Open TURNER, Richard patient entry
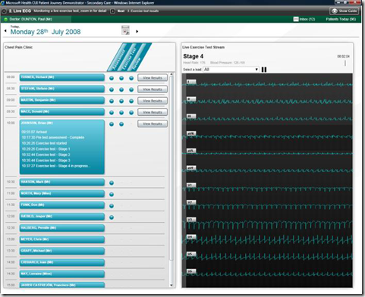Viewport: 365px width, 297px height. click(62, 77)
